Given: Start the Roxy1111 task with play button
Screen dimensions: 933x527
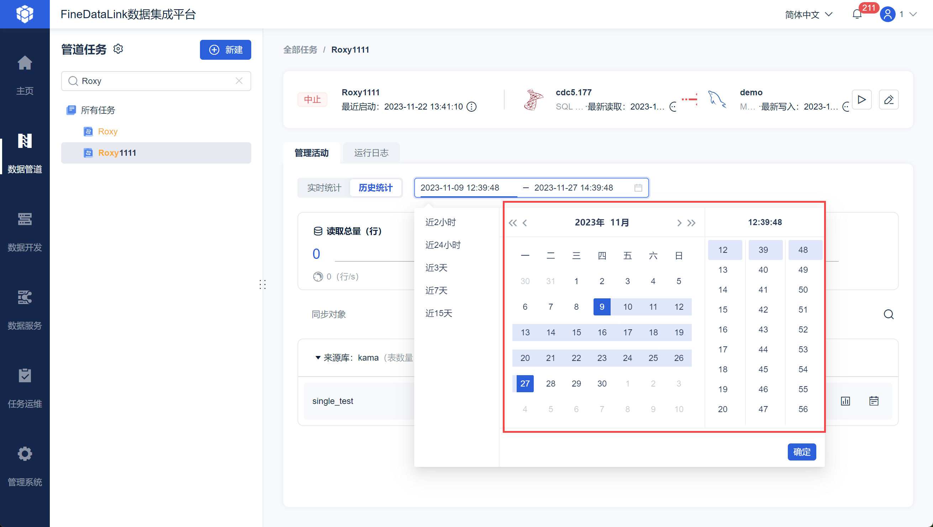Looking at the screenshot, I should (861, 99).
